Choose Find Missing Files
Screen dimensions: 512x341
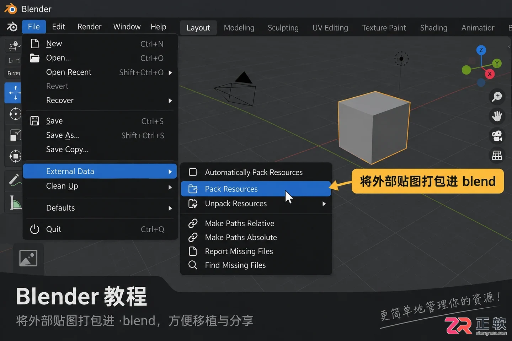coord(256,265)
